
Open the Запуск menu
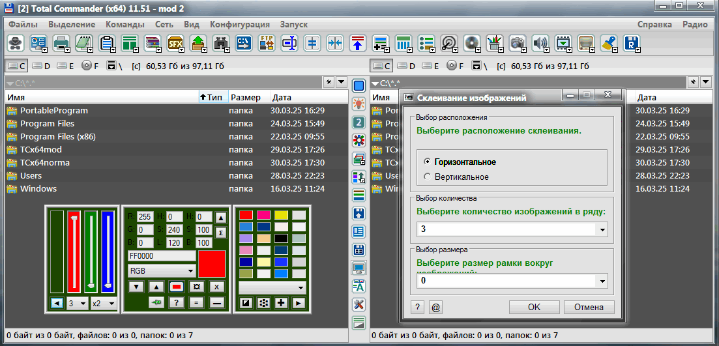293,25
